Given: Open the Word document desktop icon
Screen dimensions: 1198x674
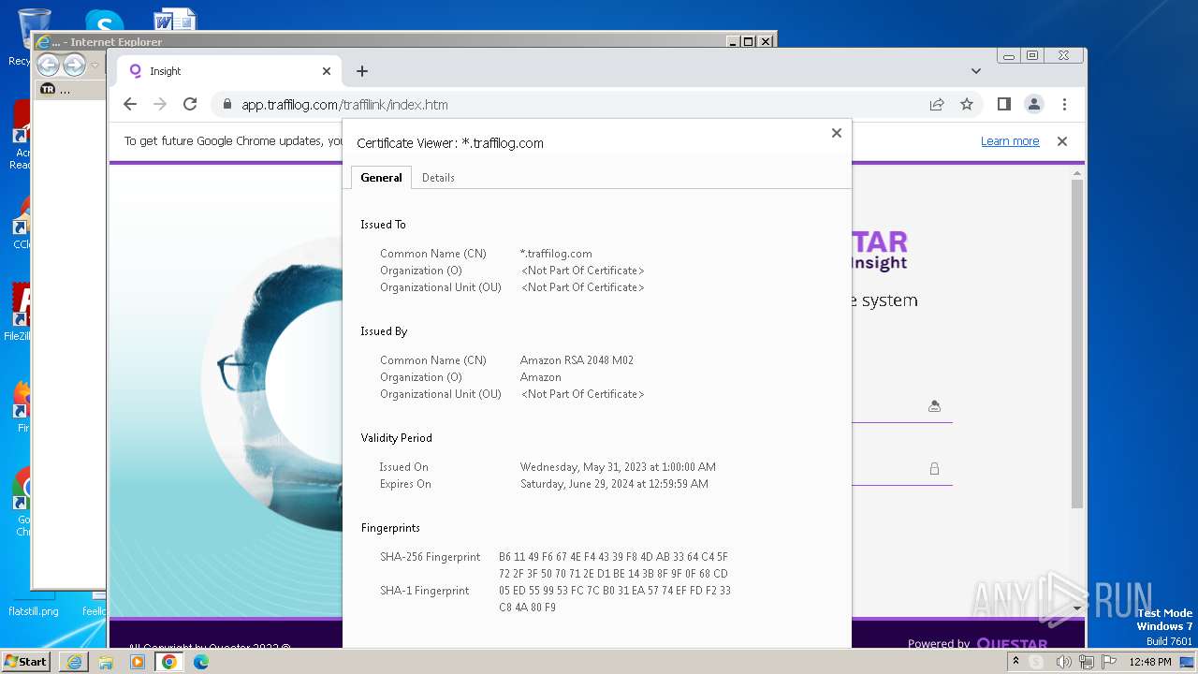Looking at the screenshot, I should click(x=174, y=20).
